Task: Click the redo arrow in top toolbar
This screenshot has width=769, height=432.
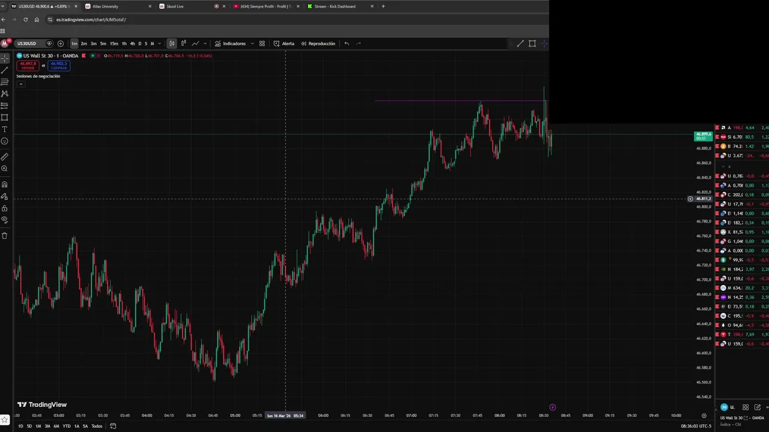Action: tap(359, 43)
